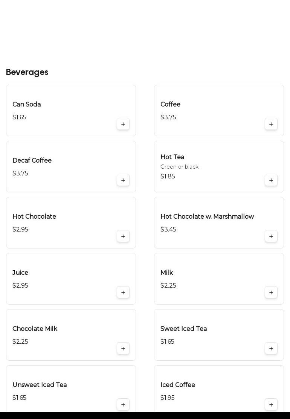
Task: Add Hot Chocolate w. Marshmallow plus icon
Action: pyautogui.click(x=271, y=236)
